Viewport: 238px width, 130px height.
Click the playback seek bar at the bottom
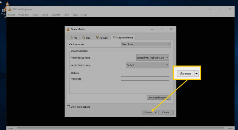[120, 128]
